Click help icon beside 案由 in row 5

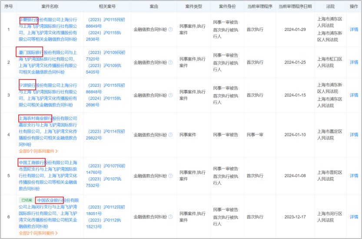[x=170, y=175]
